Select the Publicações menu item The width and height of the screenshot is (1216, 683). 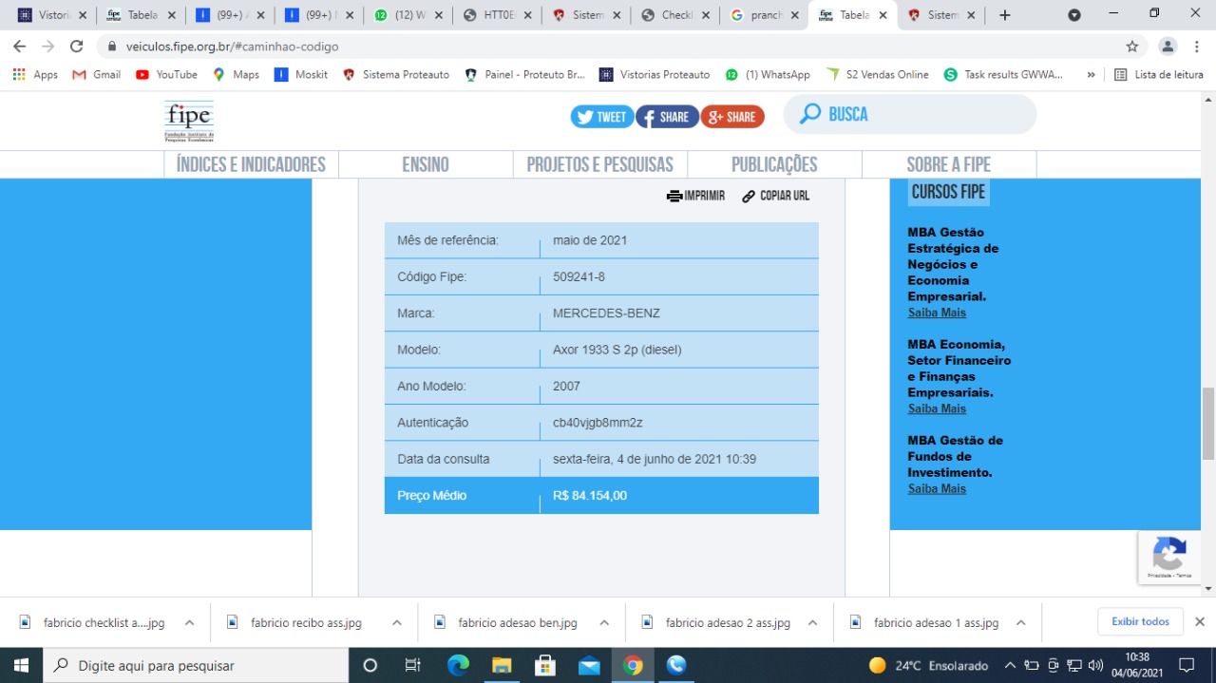773,164
